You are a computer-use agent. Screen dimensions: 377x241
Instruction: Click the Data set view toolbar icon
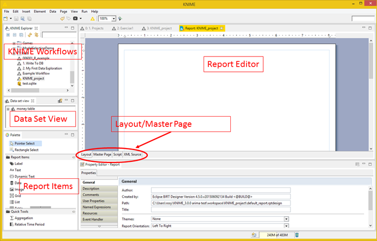(60, 101)
